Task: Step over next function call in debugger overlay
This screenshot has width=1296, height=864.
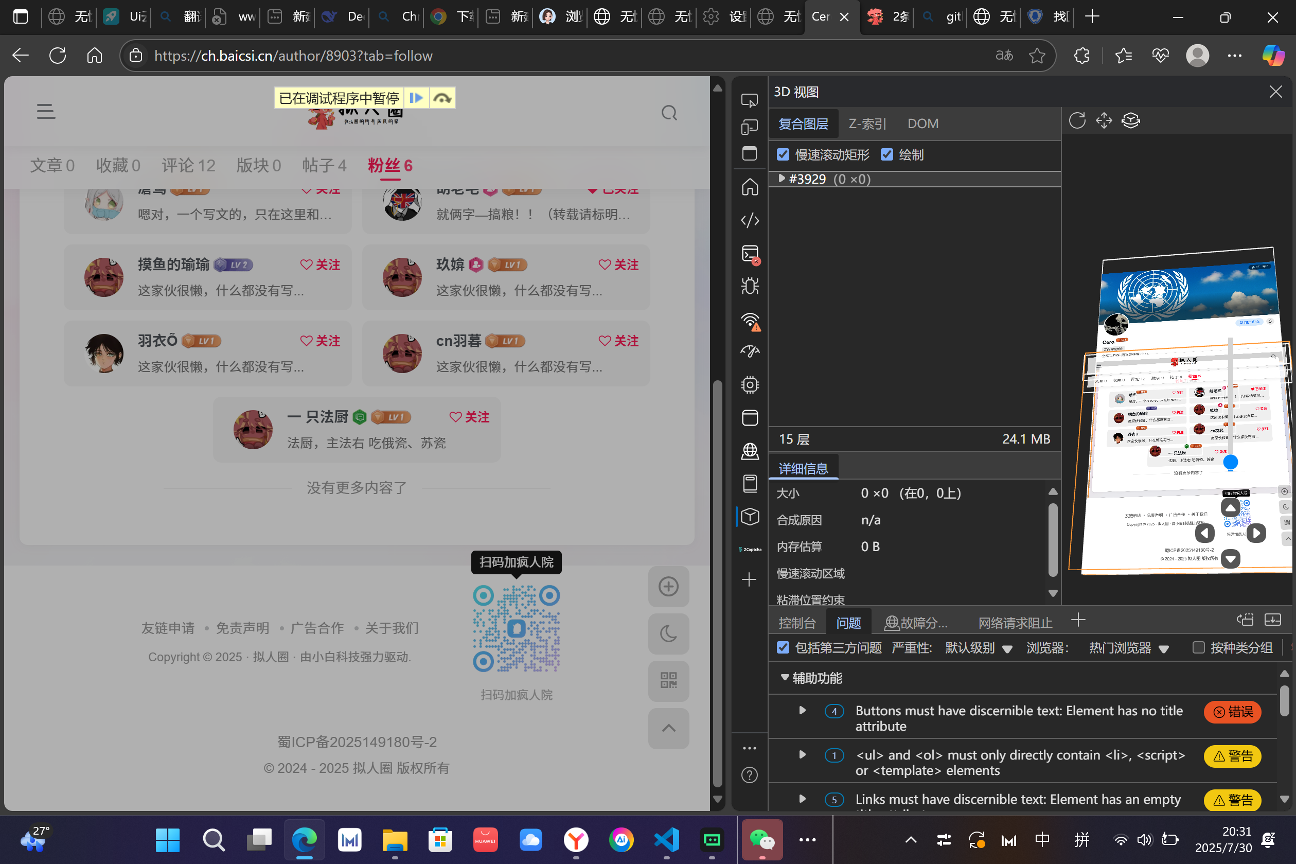Action: click(442, 98)
